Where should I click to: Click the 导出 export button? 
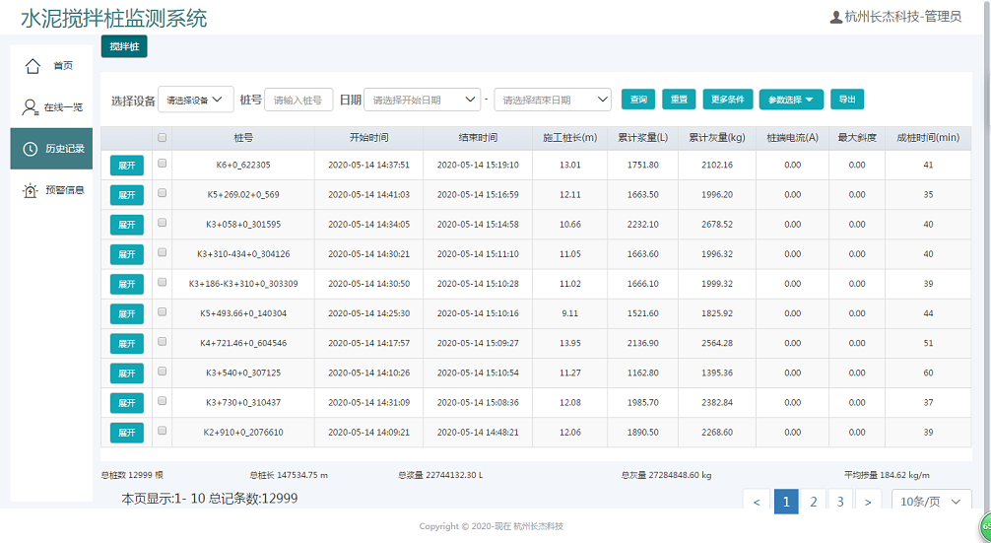[847, 100]
